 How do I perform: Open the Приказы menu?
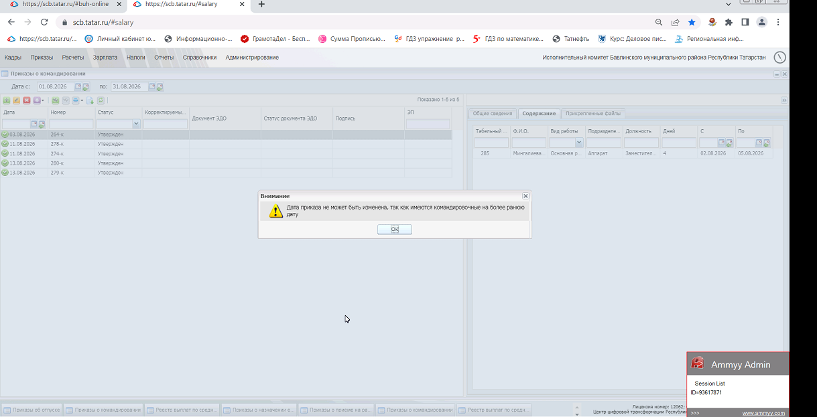click(x=42, y=58)
